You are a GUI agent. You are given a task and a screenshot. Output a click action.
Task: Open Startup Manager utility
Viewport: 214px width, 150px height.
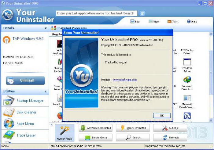point(25,101)
